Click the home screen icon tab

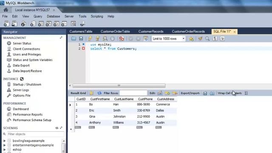[x=6, y=10]
